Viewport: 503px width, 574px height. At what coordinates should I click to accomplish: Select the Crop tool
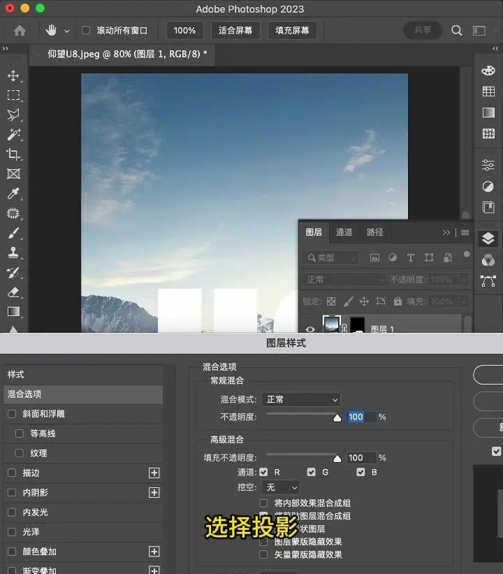pyautogui.click(x=13, y=154)
